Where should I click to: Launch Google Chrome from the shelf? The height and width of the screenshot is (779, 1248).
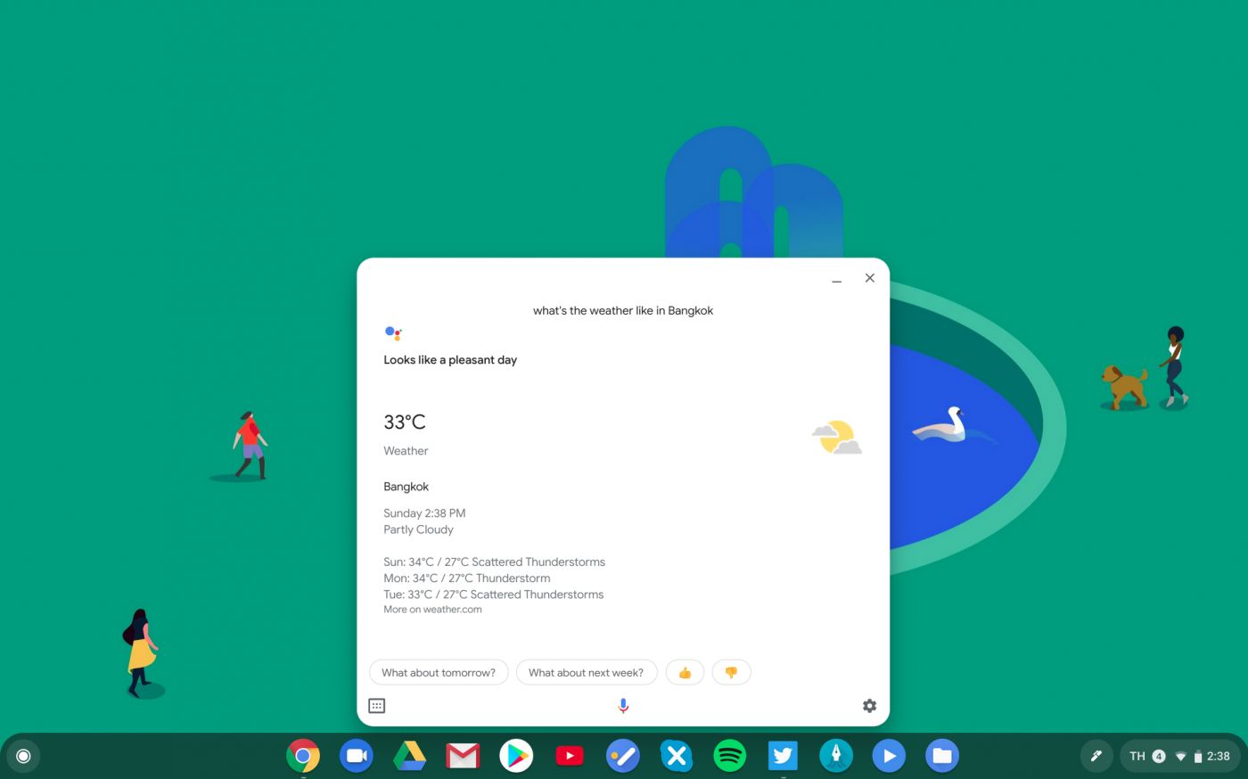tap(303, 757)
